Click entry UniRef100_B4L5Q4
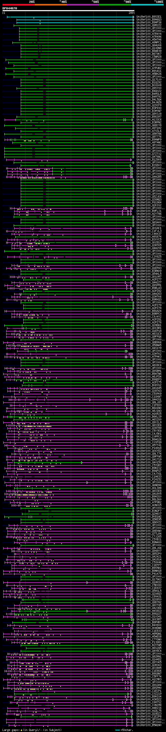This screenshot has width=166, height=732. pos(149,99)
